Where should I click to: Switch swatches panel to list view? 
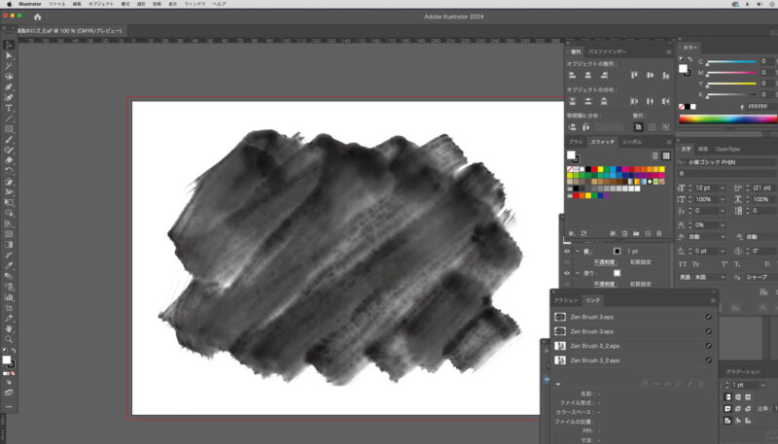[655, 155]
